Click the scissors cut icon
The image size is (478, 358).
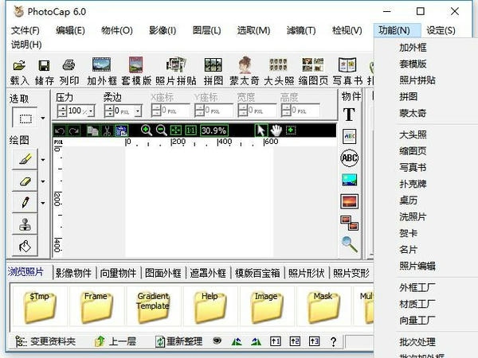(107, 131)
